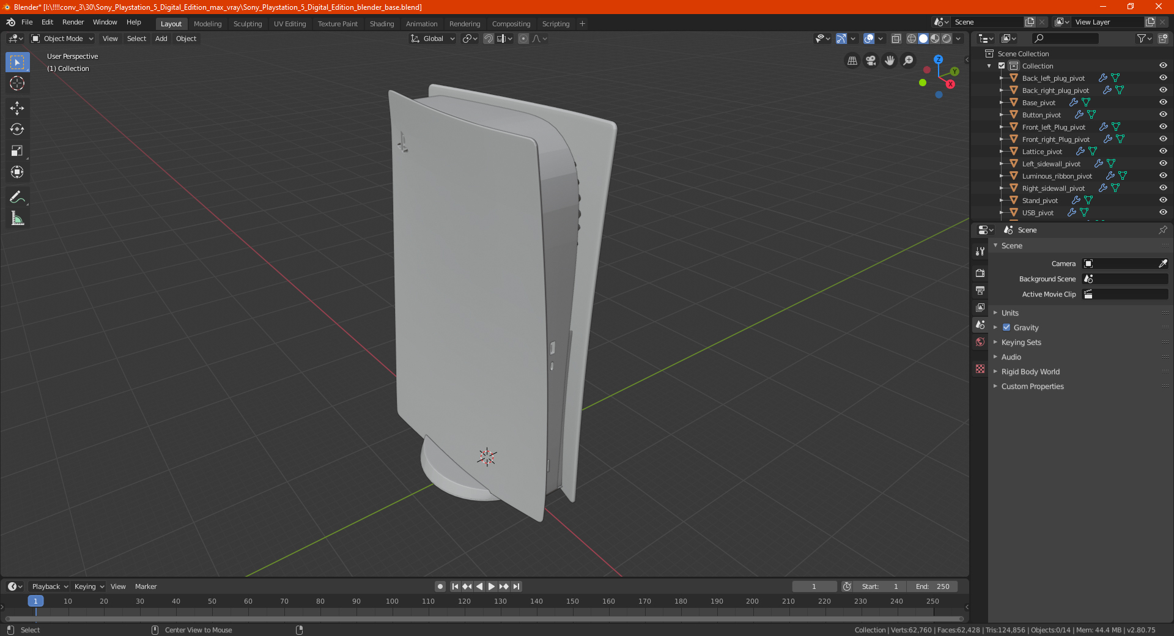Switch to the Modeling workspace tab

click(x=207, y=24)
